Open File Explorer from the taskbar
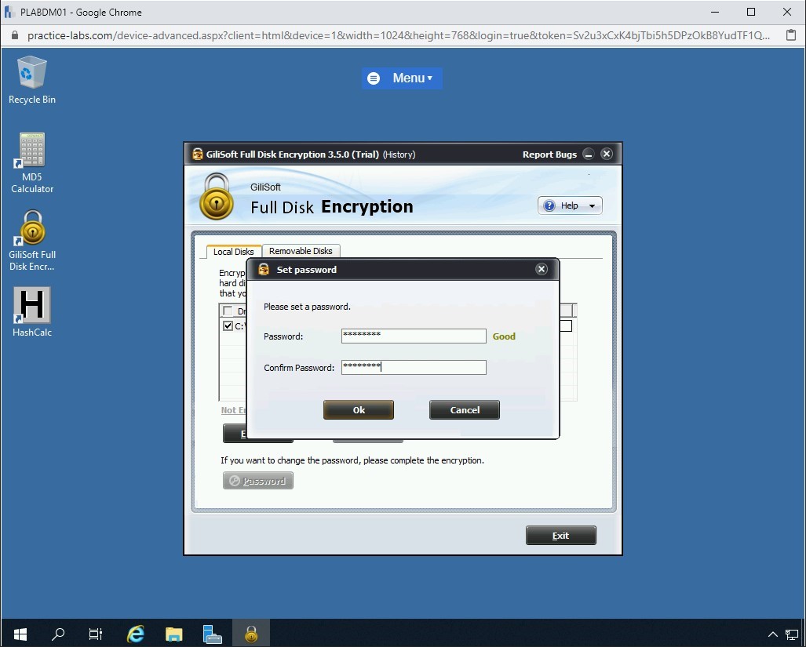This screenshot has width=806, height=647. pos(174,634)
